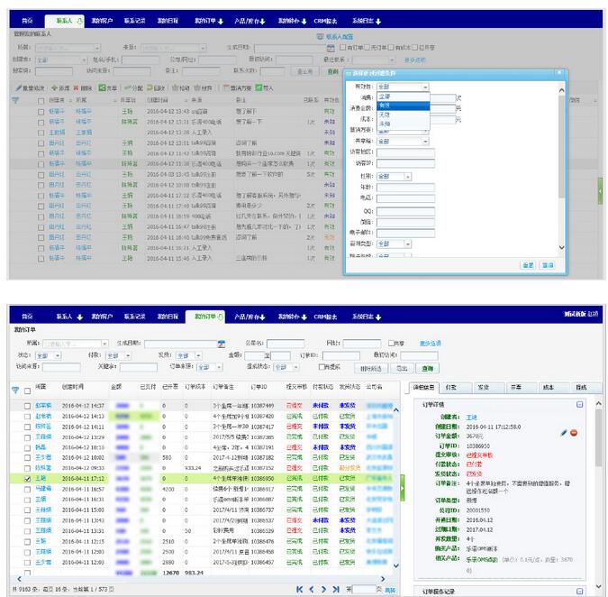Viewport: 608px width, 597px height.
Task: Open the 产品/库存 tab on orders screen
Action: (x=250, y=317)
